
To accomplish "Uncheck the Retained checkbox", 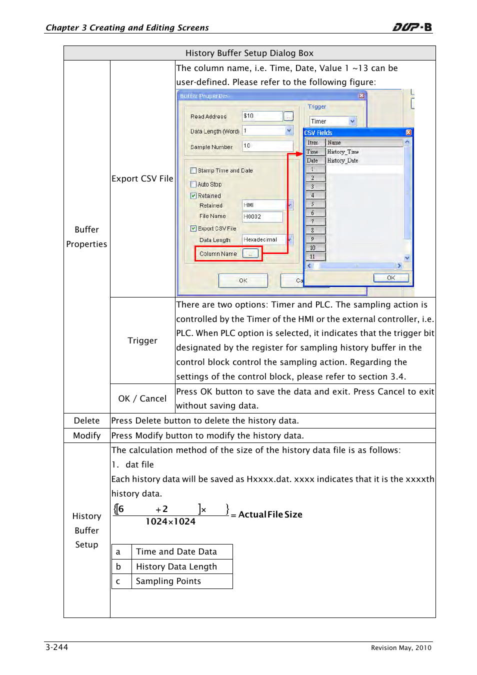I will coord(193,195).
